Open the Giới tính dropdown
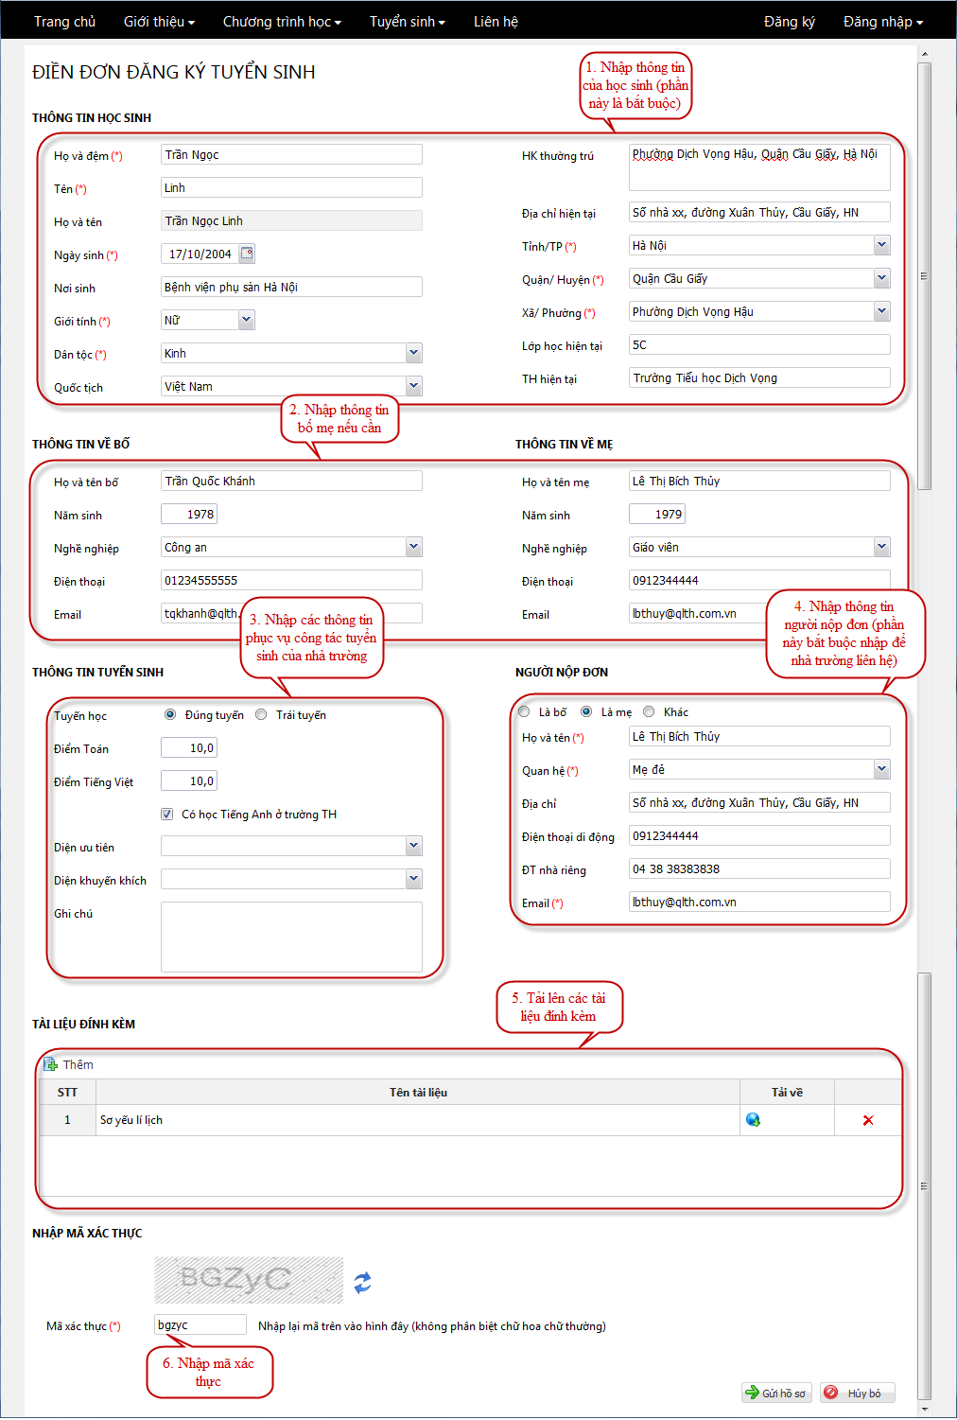 [x=247, y=320]
